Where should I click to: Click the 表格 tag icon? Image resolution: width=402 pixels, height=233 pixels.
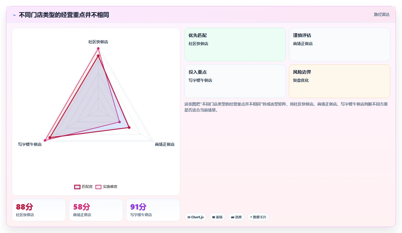click(x=213, y=217)
